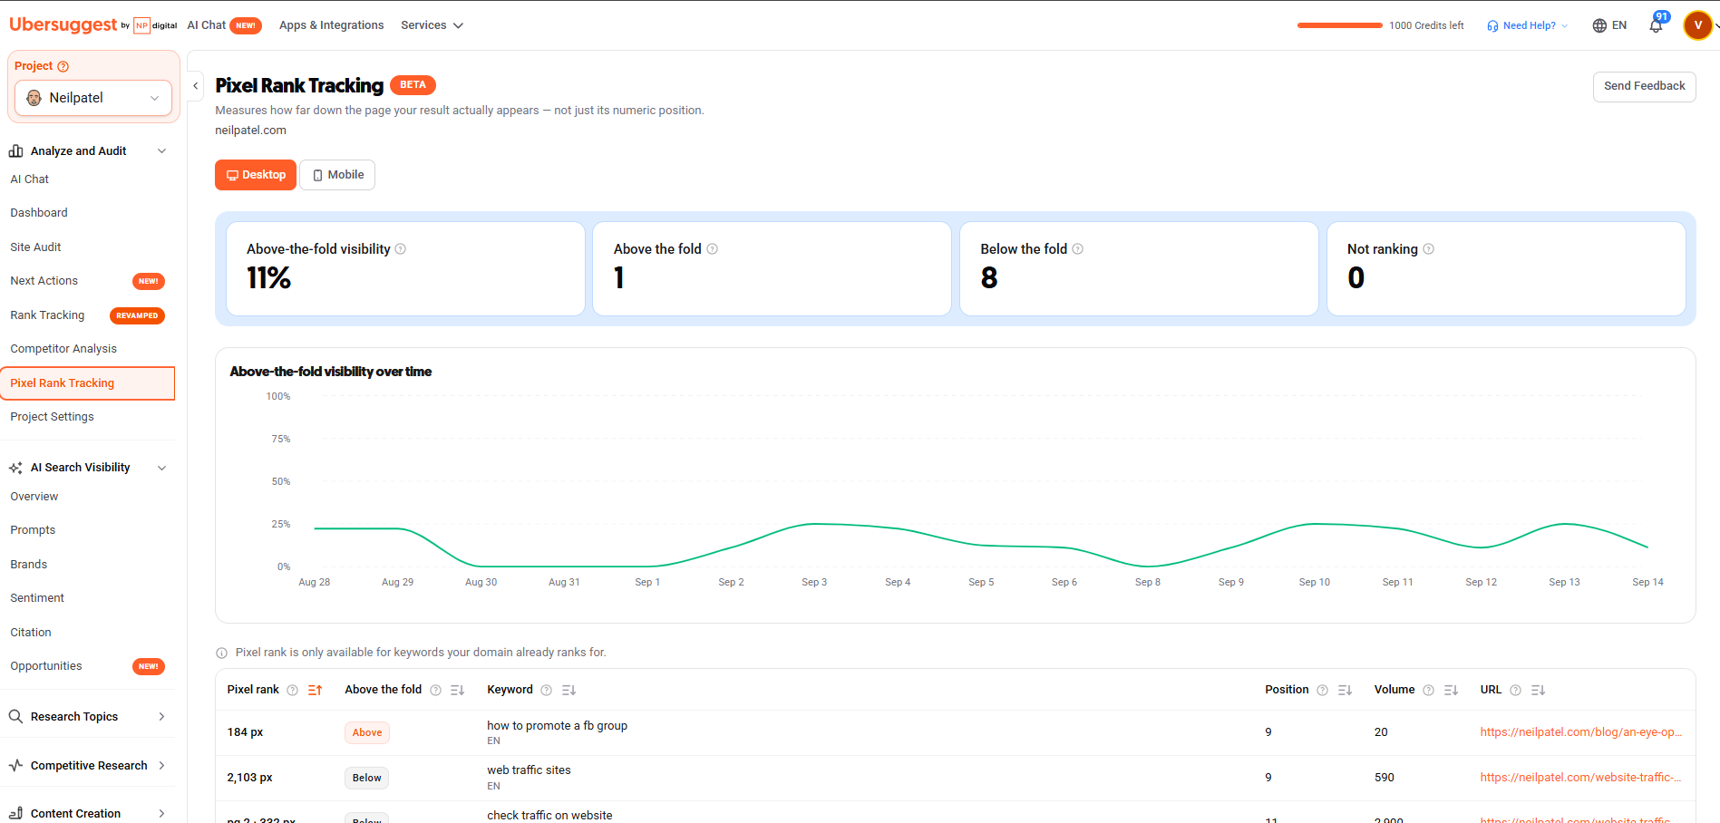Switch to Desktop view
1720x823 pixels.
pos(256,175)
